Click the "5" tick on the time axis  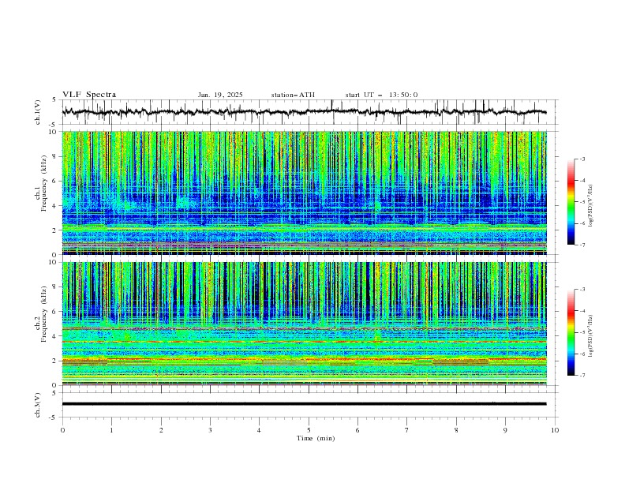point(309,430)
